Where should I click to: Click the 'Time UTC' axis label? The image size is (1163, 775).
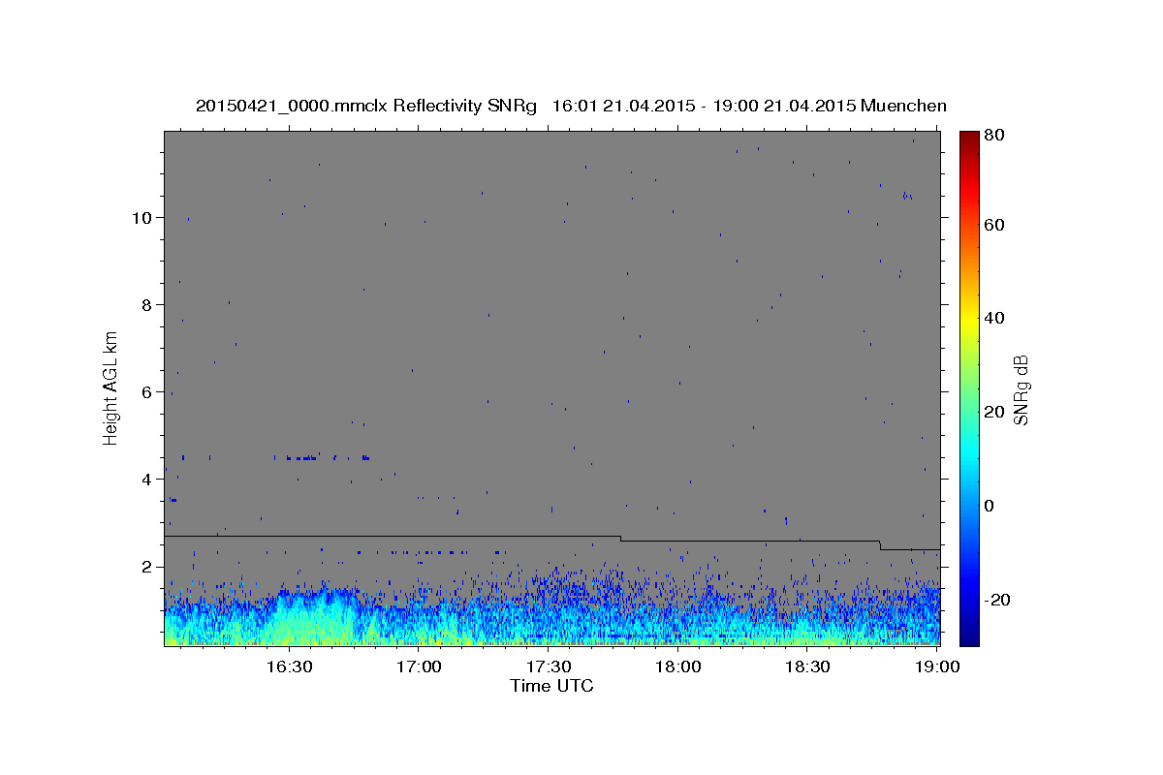pyautogui.click(x=551, y=686)
